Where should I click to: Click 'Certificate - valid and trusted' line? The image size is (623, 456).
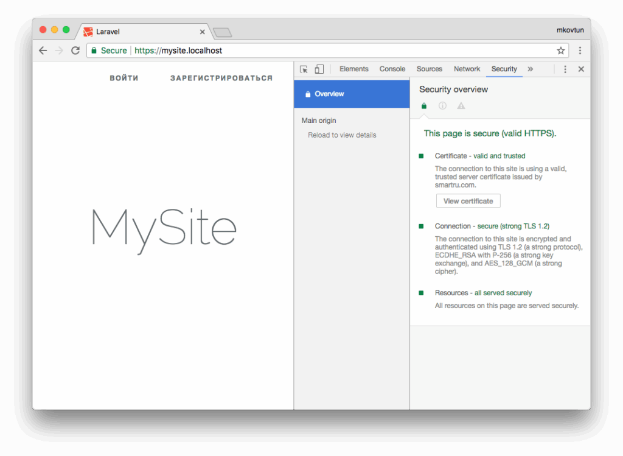pos(480,156)
